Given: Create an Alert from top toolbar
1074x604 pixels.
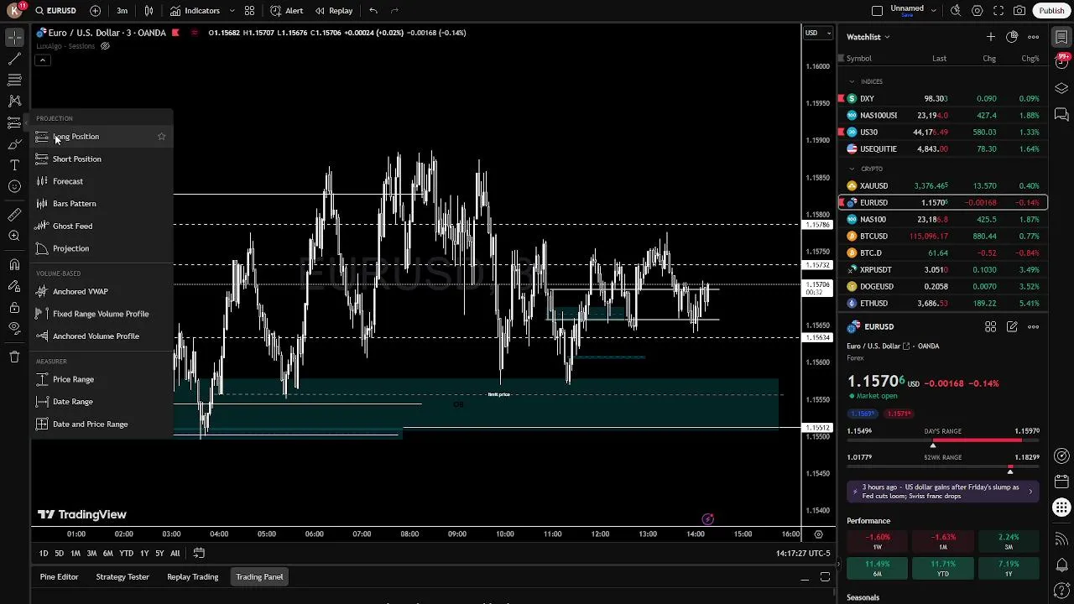Looking at the screenshot, I should click(286, 11).
